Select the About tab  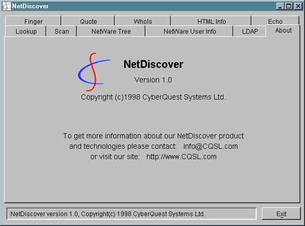pos(283,31)
